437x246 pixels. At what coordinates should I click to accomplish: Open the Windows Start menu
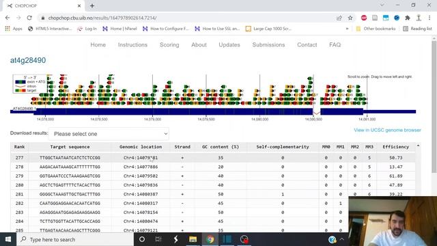tap(8, 239)
